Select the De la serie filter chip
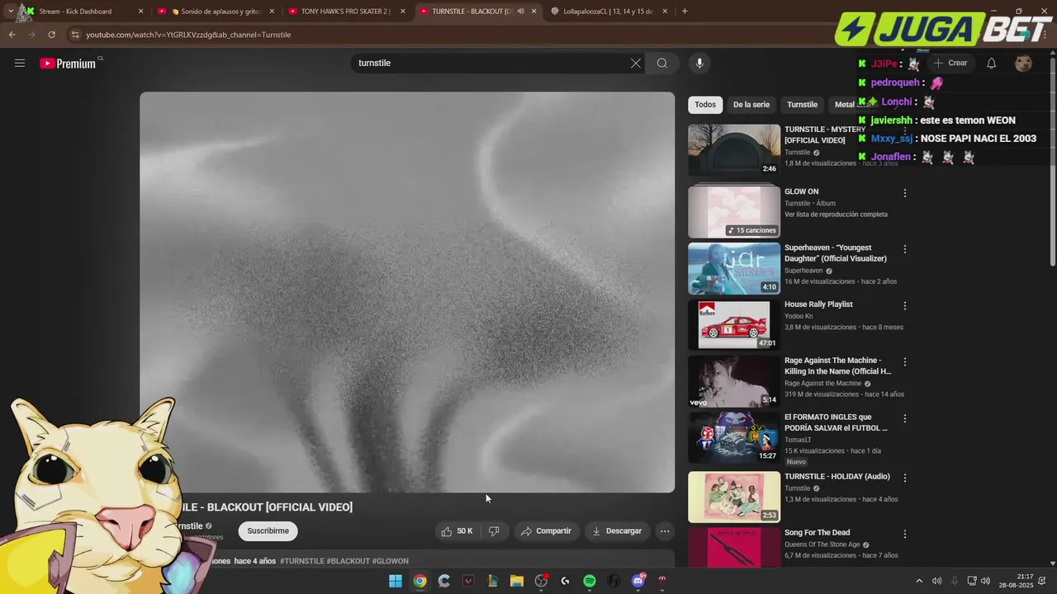Image resolution: width=1057 pixels, height=594 pixels. click(x=751, y=105)
